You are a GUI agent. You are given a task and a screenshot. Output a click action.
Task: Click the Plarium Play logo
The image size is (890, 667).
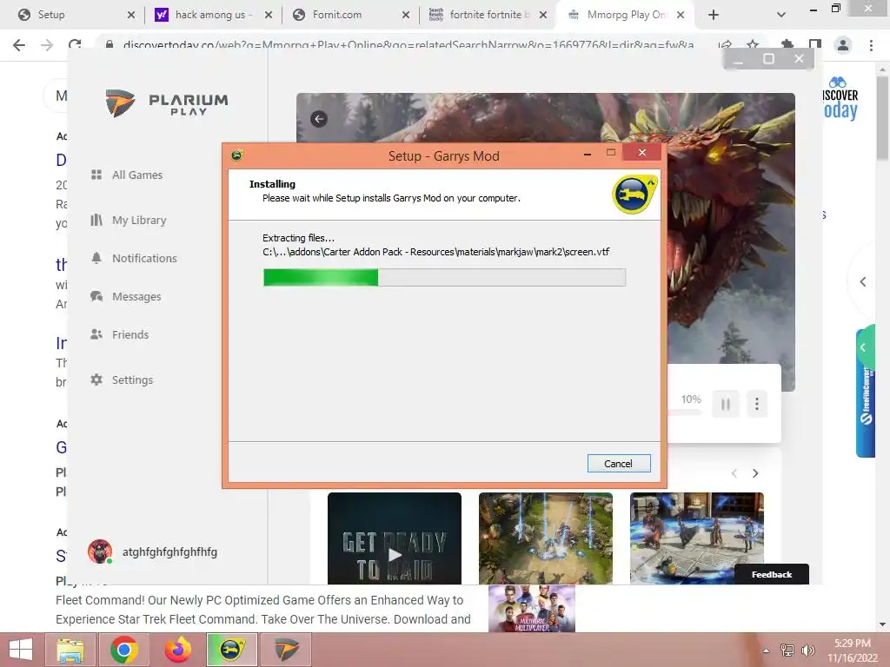point(167,103)
